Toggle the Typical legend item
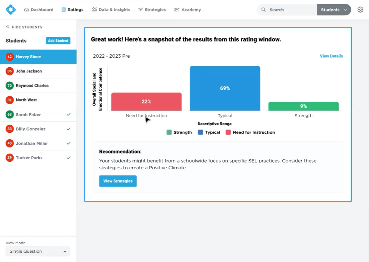The width and height of the screenshot is (369, 262). [x=209, y=132]
